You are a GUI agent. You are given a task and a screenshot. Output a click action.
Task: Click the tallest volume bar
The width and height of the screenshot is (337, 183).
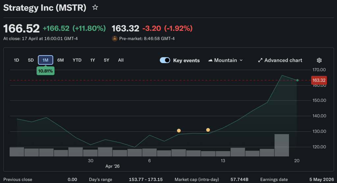282,145
